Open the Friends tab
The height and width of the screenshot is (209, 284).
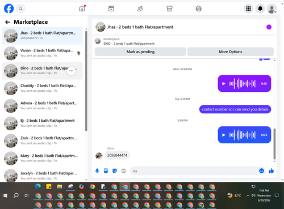pyautogui.click(x=140, y=8)
